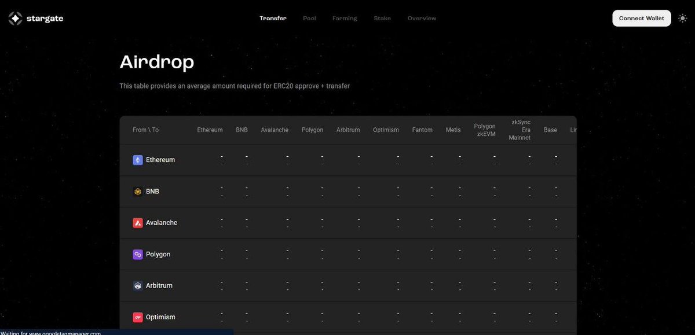Click the Stargate logo icon
Image resolution: width=695 pixels, height=335 pixels.
(15, 19)
